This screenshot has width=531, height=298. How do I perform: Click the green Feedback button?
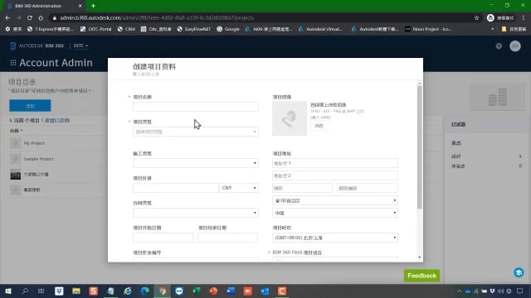(421, 276)
